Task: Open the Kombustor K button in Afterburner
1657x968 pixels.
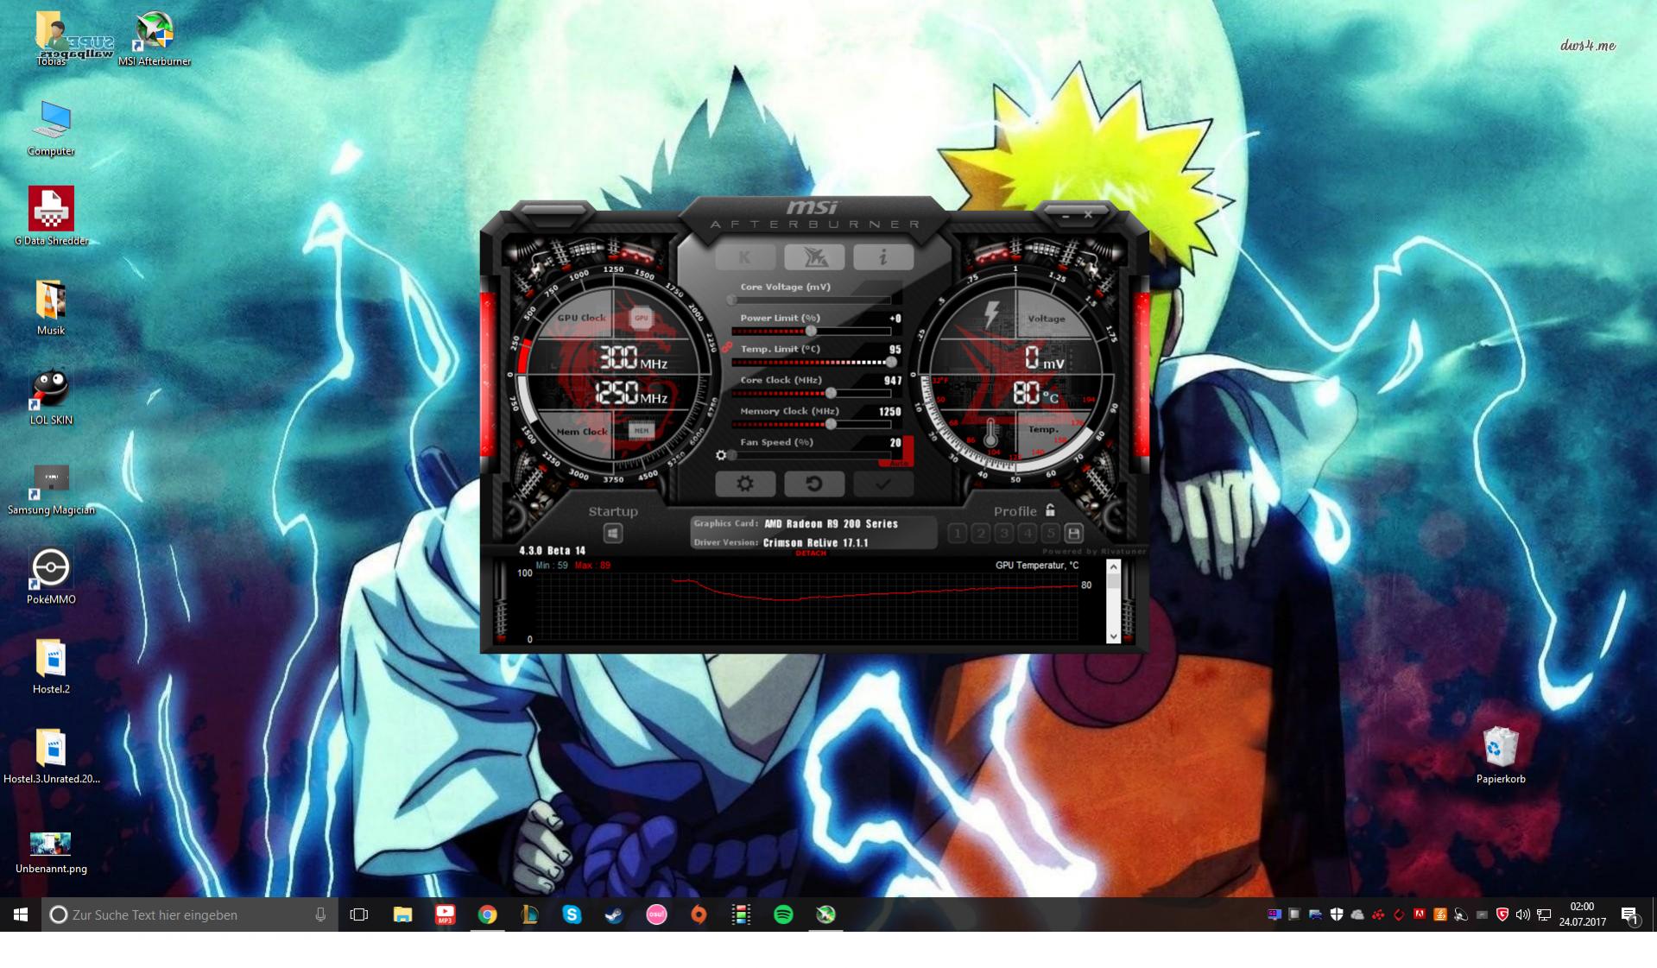Action: pos(744,256)
